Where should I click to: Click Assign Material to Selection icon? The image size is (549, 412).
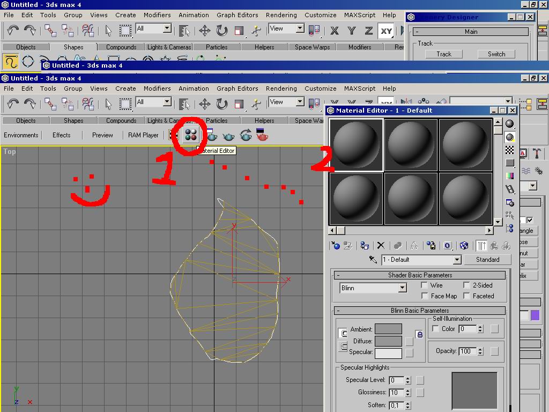pos(365,246)
